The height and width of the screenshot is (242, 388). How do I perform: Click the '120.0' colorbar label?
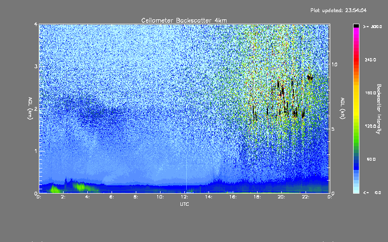(371, 126)
